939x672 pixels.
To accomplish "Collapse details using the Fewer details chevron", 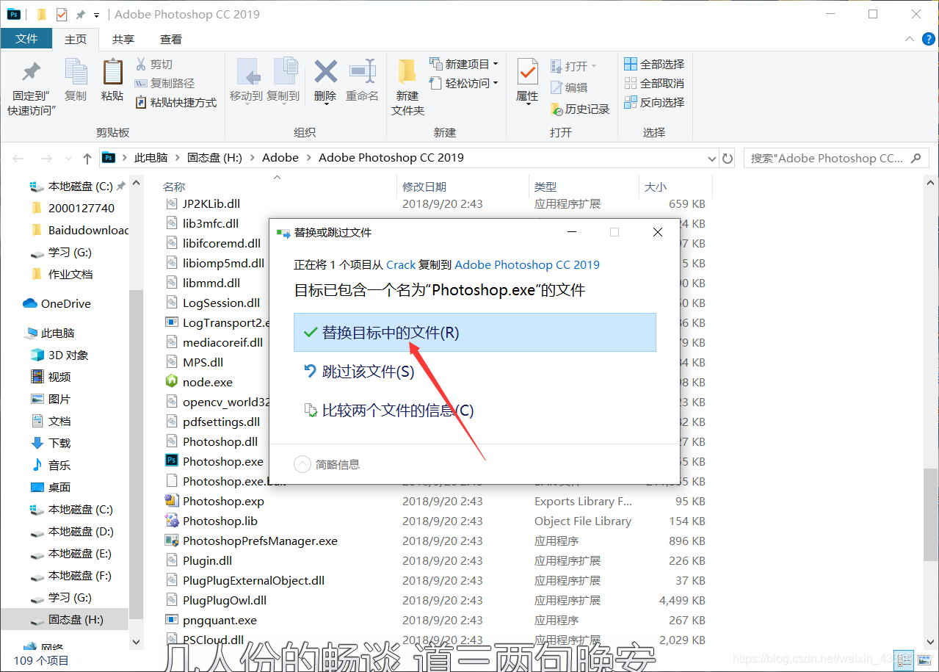I will click(302, 464).
